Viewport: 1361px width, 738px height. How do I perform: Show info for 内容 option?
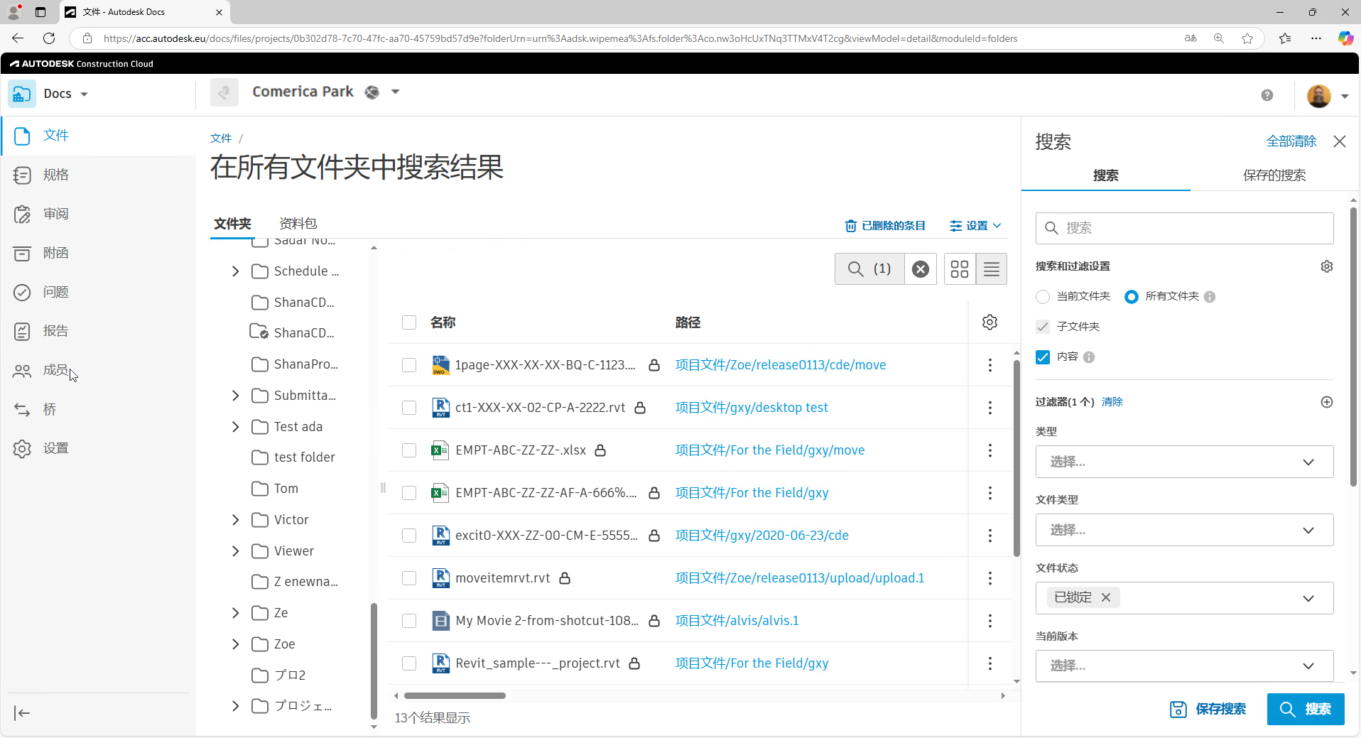pyautogui.click(x=1089, y=357)
